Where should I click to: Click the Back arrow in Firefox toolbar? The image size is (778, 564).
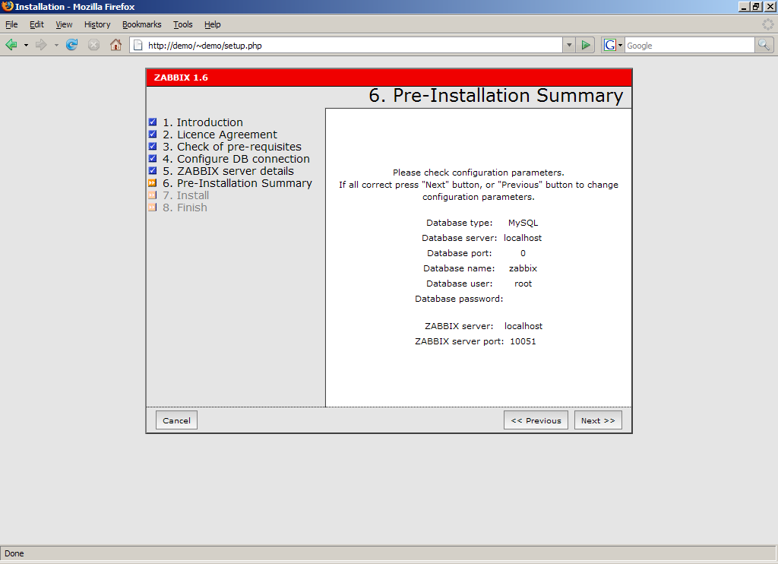click(x=11, y=45)
